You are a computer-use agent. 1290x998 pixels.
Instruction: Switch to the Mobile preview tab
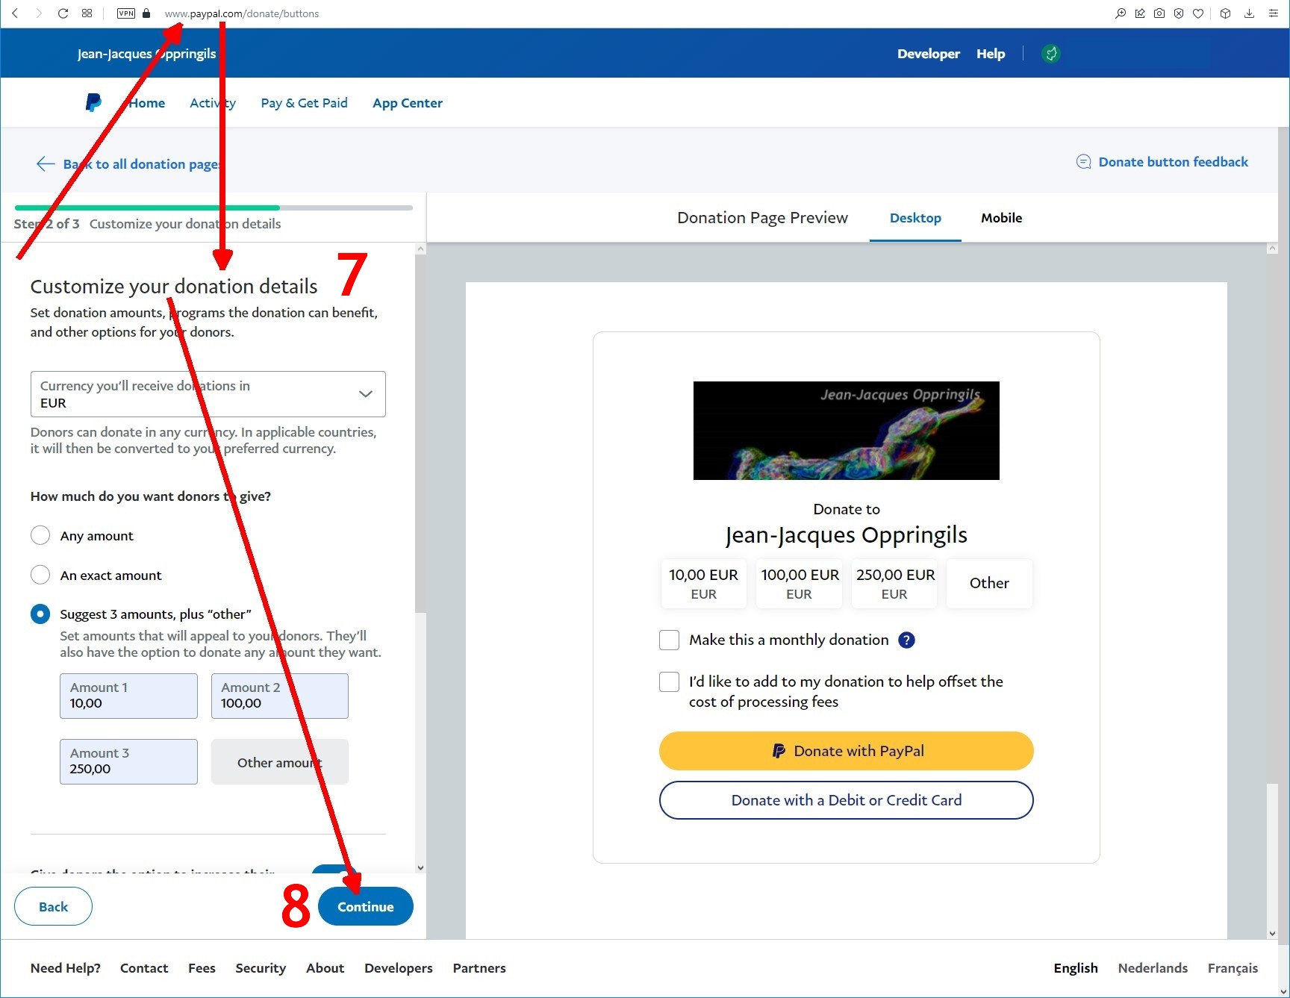(1002, 218)
